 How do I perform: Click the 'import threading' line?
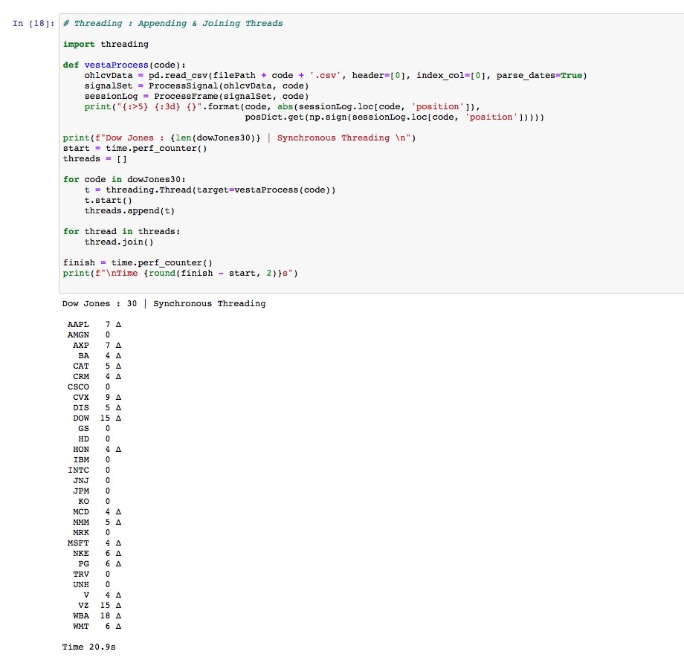(x=106, y=44)
